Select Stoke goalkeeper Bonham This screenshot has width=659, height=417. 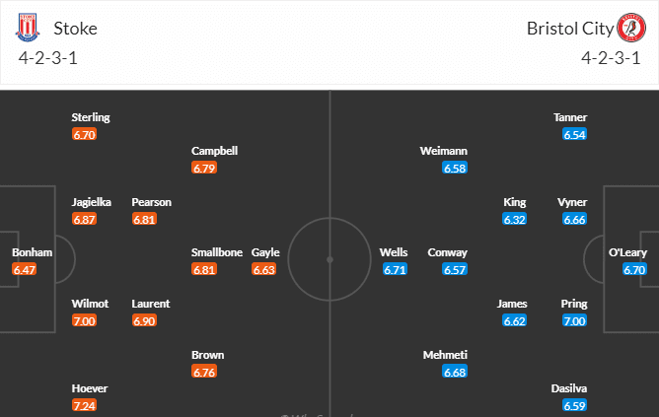coord(32,252)
